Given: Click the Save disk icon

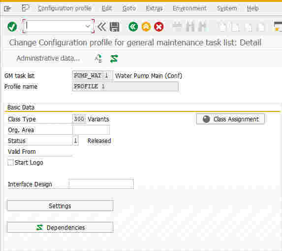Looking at the screenshot, I should pos(115,27).
